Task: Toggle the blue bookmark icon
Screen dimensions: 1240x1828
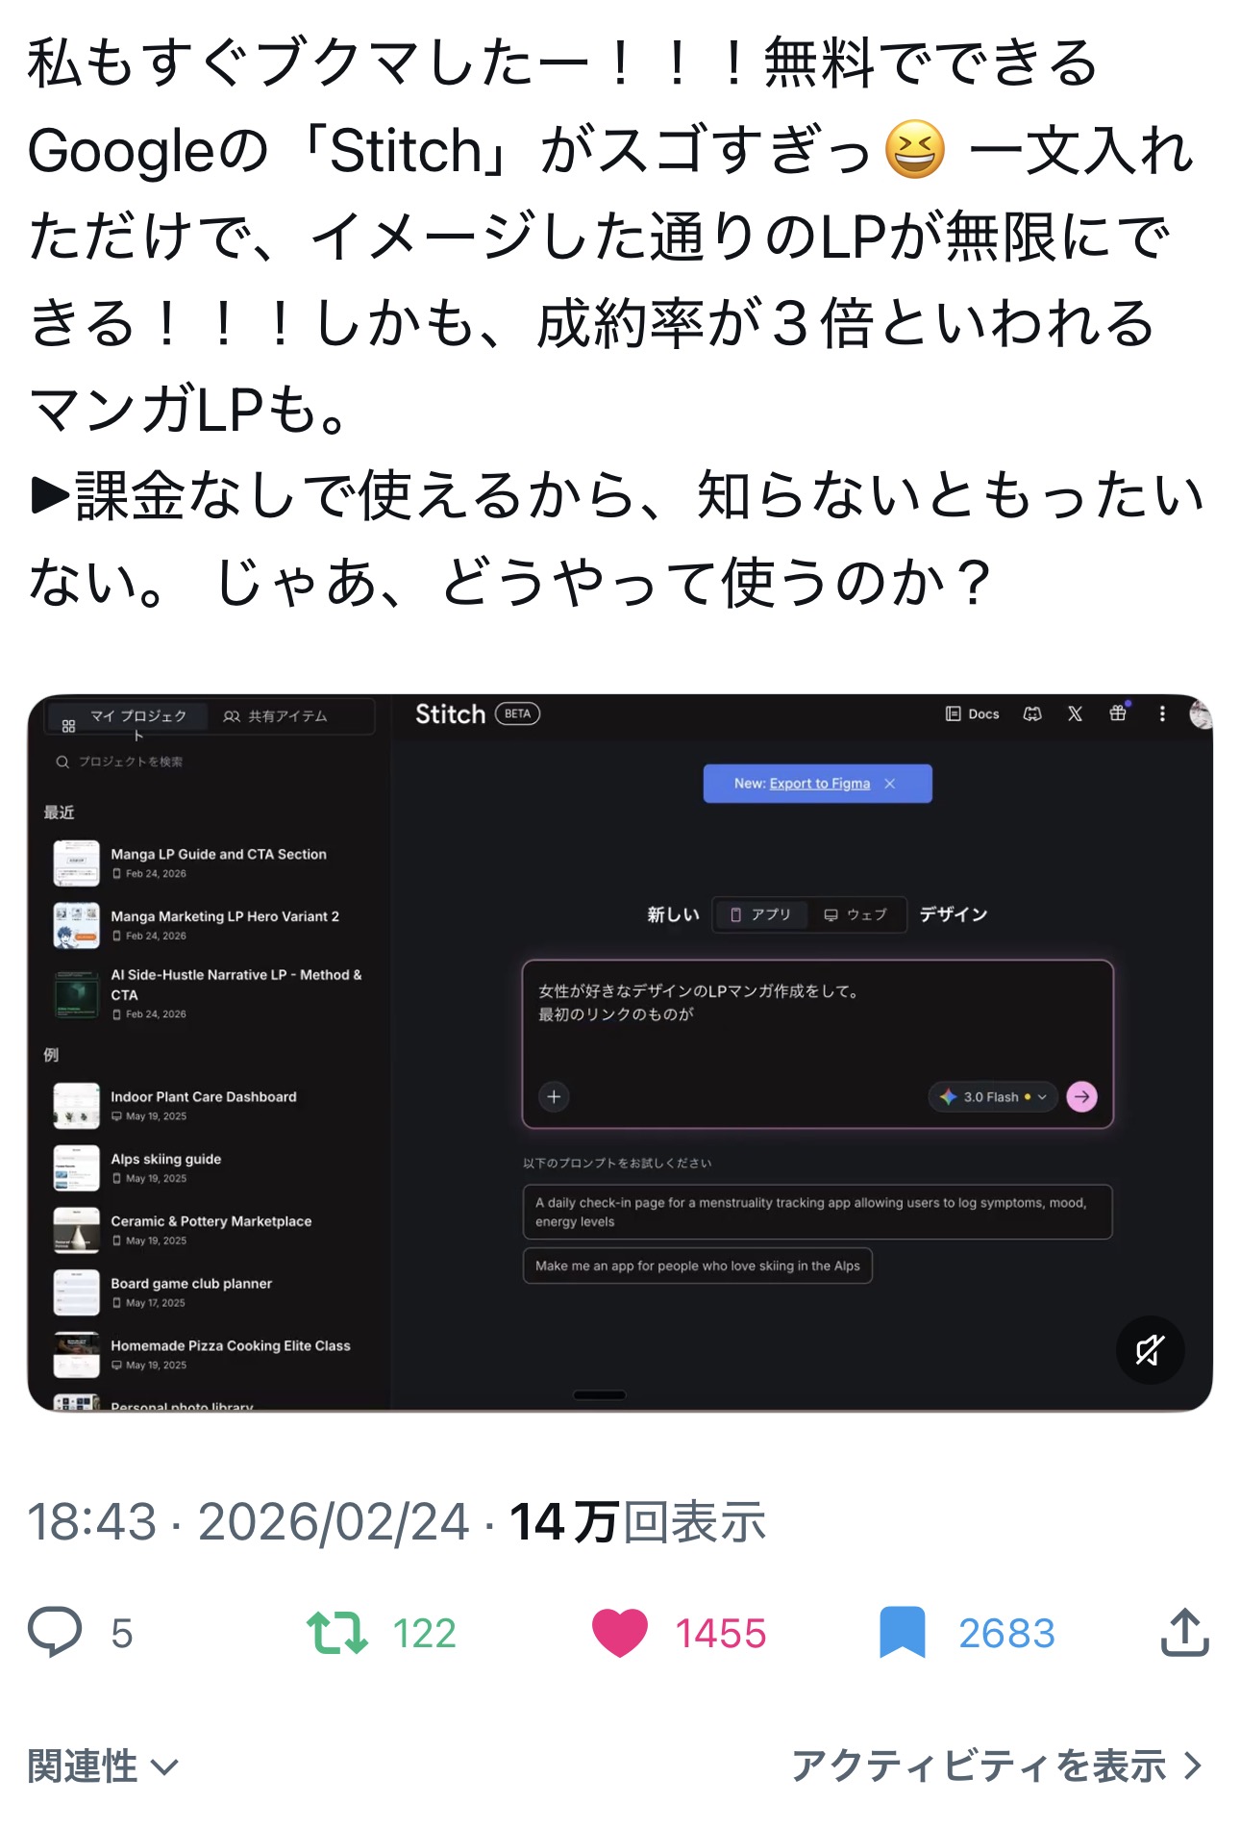Action: (x=902, y=1633)
